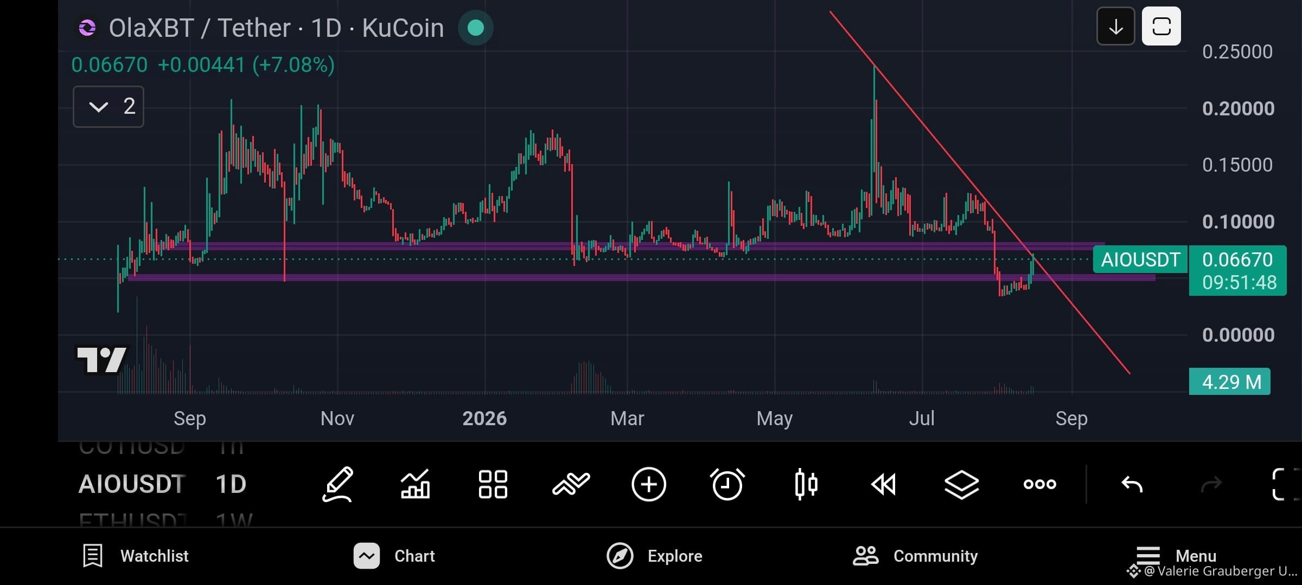Switch to the Chart tab
Viewport: 1302px width, 585px height.
(x=394, y=556)
